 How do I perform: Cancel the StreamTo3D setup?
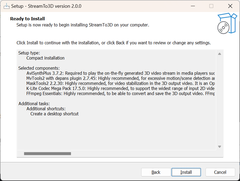pos(220,172)
